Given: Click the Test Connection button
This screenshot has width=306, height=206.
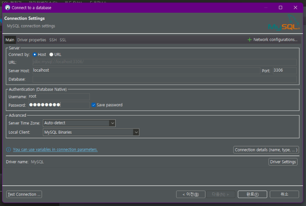Looking at the screenshot, I should [24, 194].
